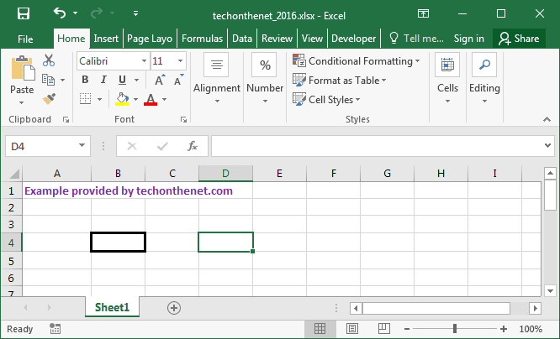Screen dimensions: 560x339
Task: Open the Alignment group menu
Action: 216,78
